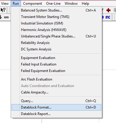Screen dimensions: 116x123
Task: Open the One-Line menu
Action: click(53, 4)
